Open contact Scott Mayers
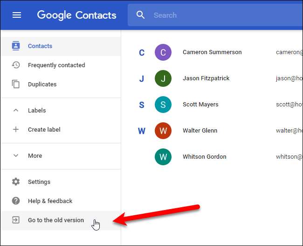303x246 pixels. 200,104
